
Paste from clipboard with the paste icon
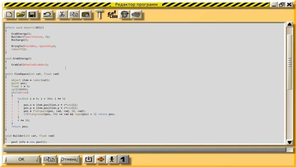(86, 14)
